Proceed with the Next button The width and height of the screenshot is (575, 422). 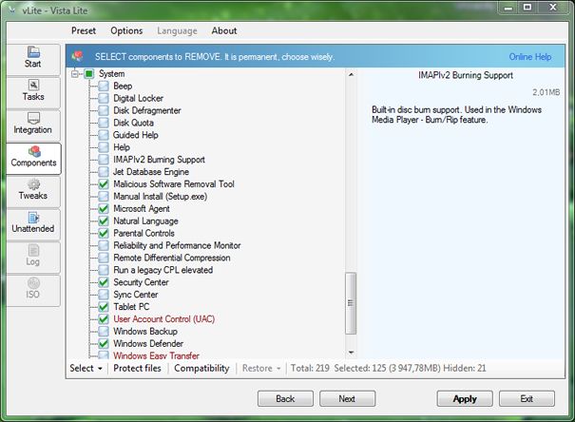click(x=347, y=398)
